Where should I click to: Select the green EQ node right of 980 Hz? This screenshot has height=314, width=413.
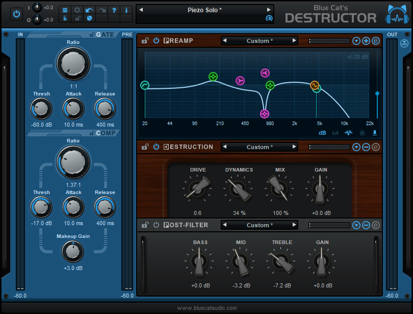pos(270,85)
